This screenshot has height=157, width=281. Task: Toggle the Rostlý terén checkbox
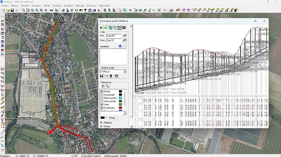[102, 108]
